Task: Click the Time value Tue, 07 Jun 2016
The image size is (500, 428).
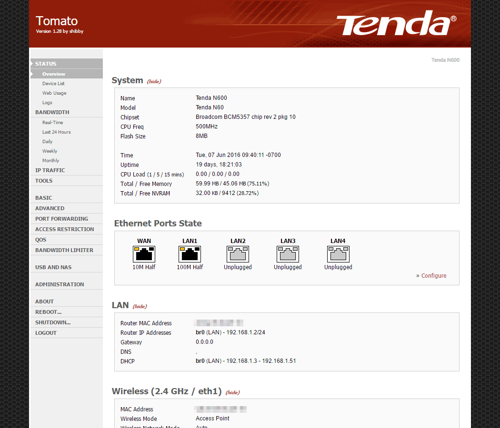Action: 238,155
